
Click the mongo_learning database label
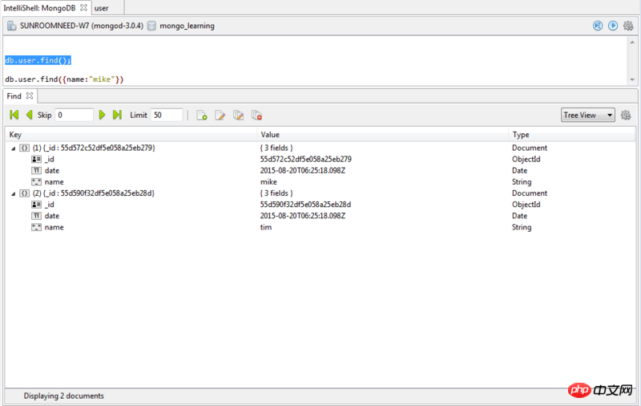[187, 26]
